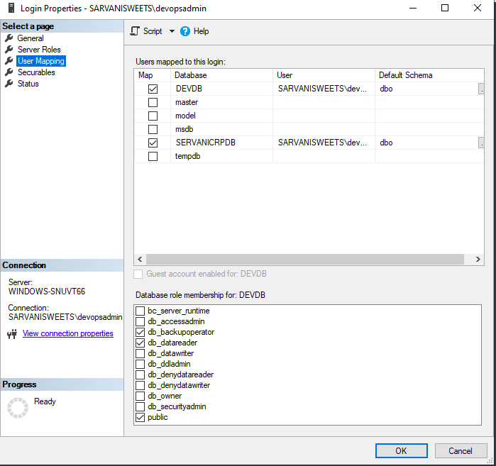Click the Cancel button
This screenshot has width=496, height=466.
[461, 451]
